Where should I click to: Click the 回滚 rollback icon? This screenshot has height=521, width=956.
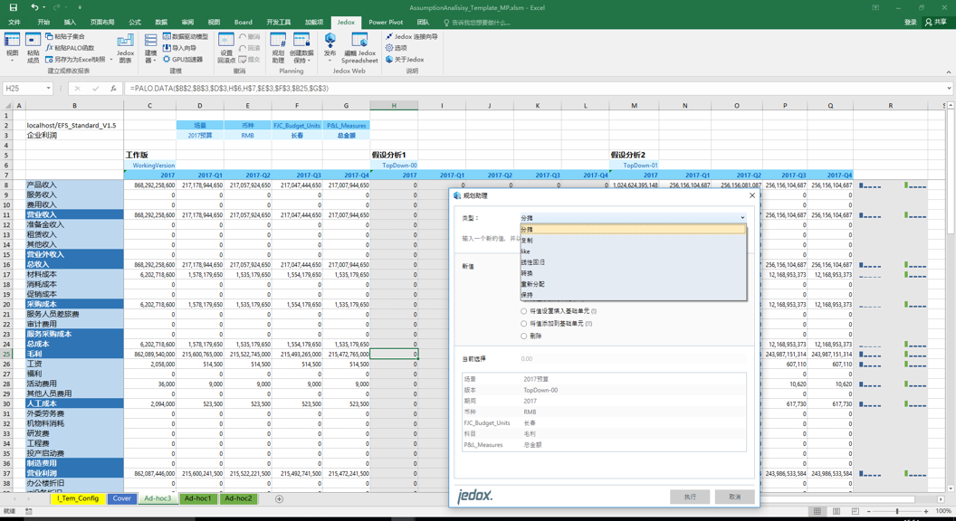(x=243, y=48)
